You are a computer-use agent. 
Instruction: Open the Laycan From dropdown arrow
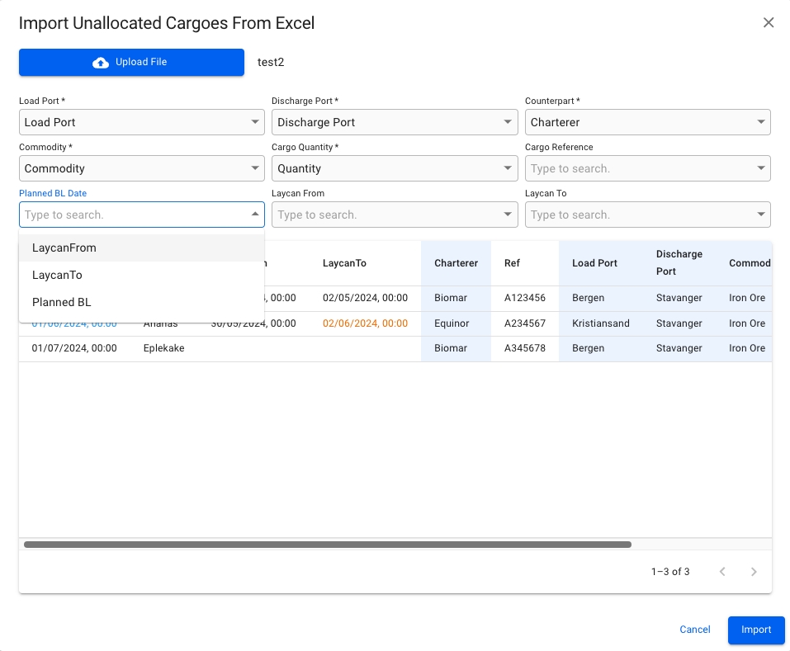point(508,215)
